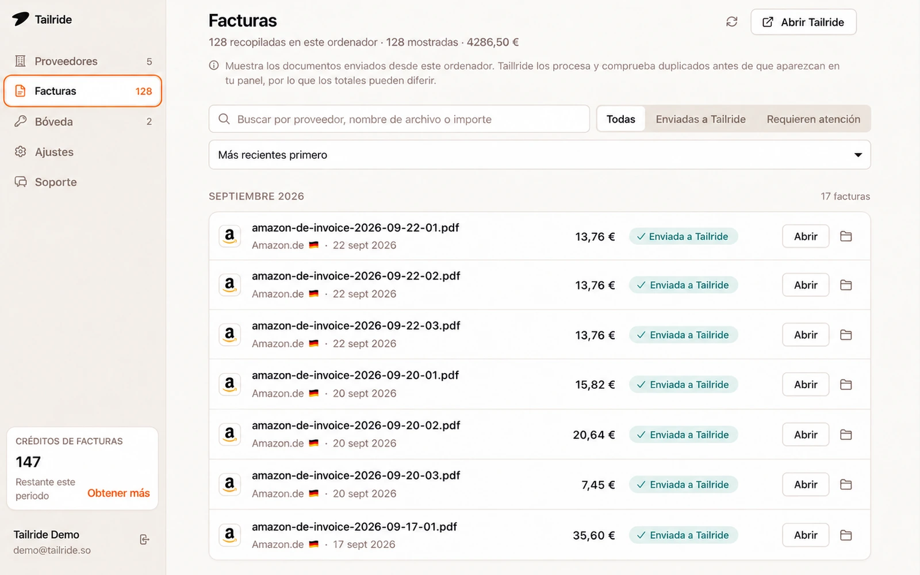The width and height of the screenshot is (920, 575).
Task: Click the Tailride logo in the sidebar
Action: 21,19
